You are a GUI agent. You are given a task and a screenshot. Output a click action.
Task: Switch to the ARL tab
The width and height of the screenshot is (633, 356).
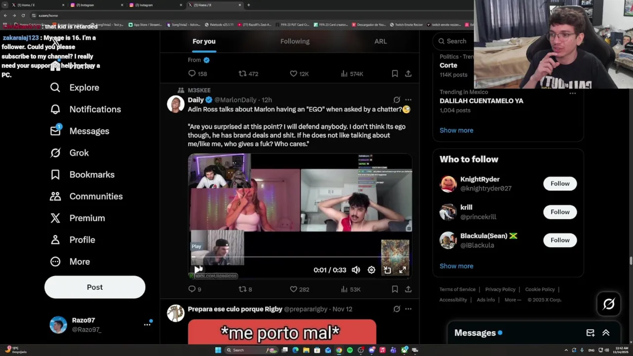point(380,41)
